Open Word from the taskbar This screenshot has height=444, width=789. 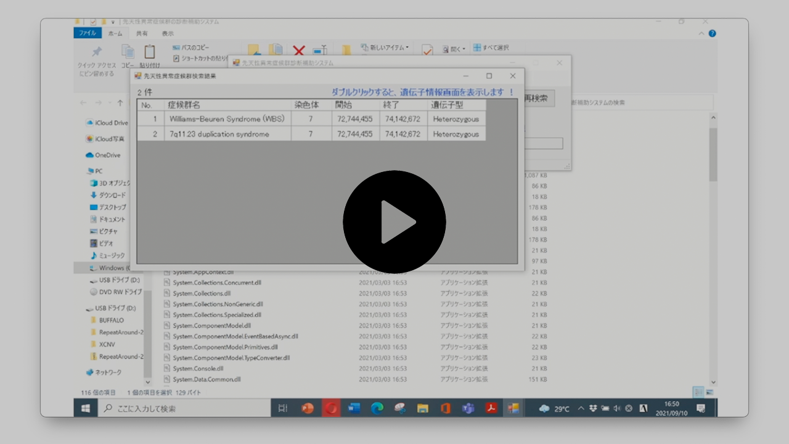point(354,408)
